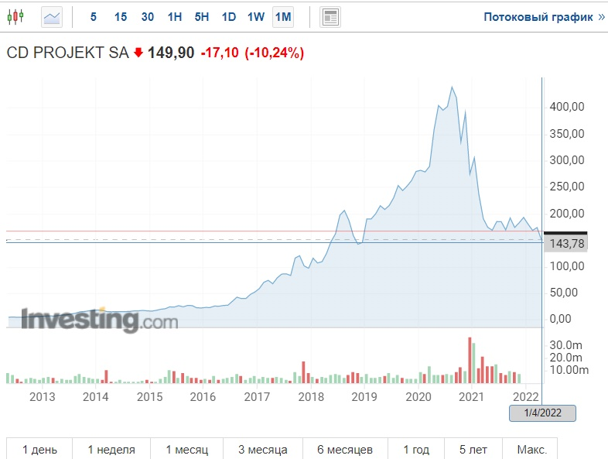Click the percent change (-10,24%)
Screen dimensions: 608x459
pyautogui.click(x=274, y=53)
